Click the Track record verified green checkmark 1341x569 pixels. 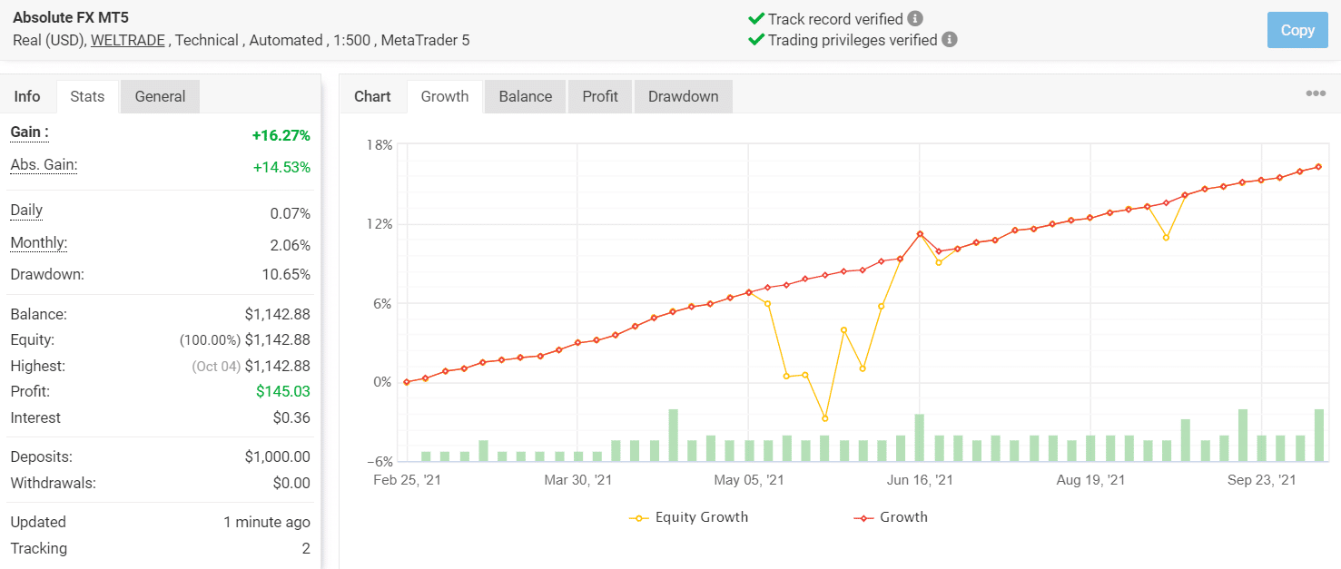(x=755, y=19)
